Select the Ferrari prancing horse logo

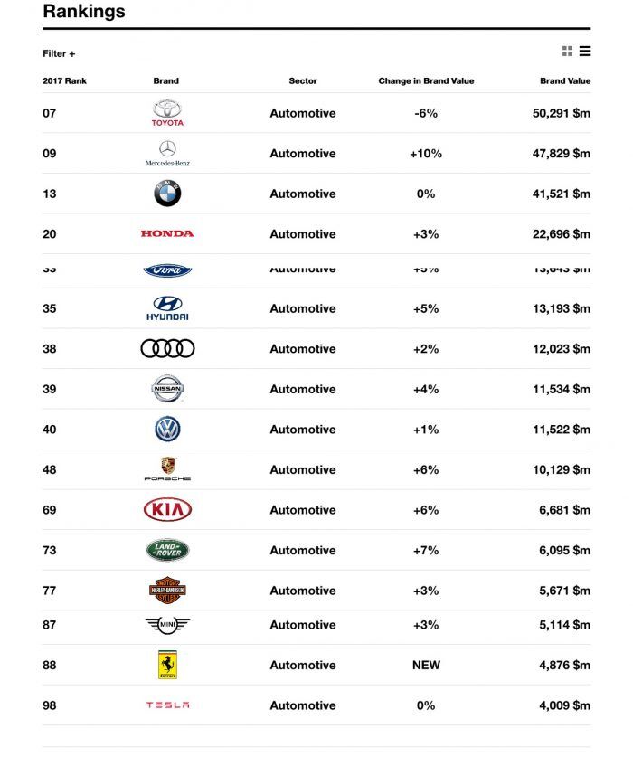coord(166,664)
